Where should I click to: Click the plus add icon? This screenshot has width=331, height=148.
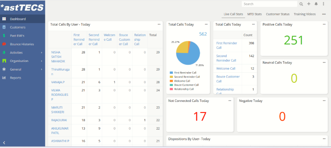pyautogui.click(x=309, y=4)
